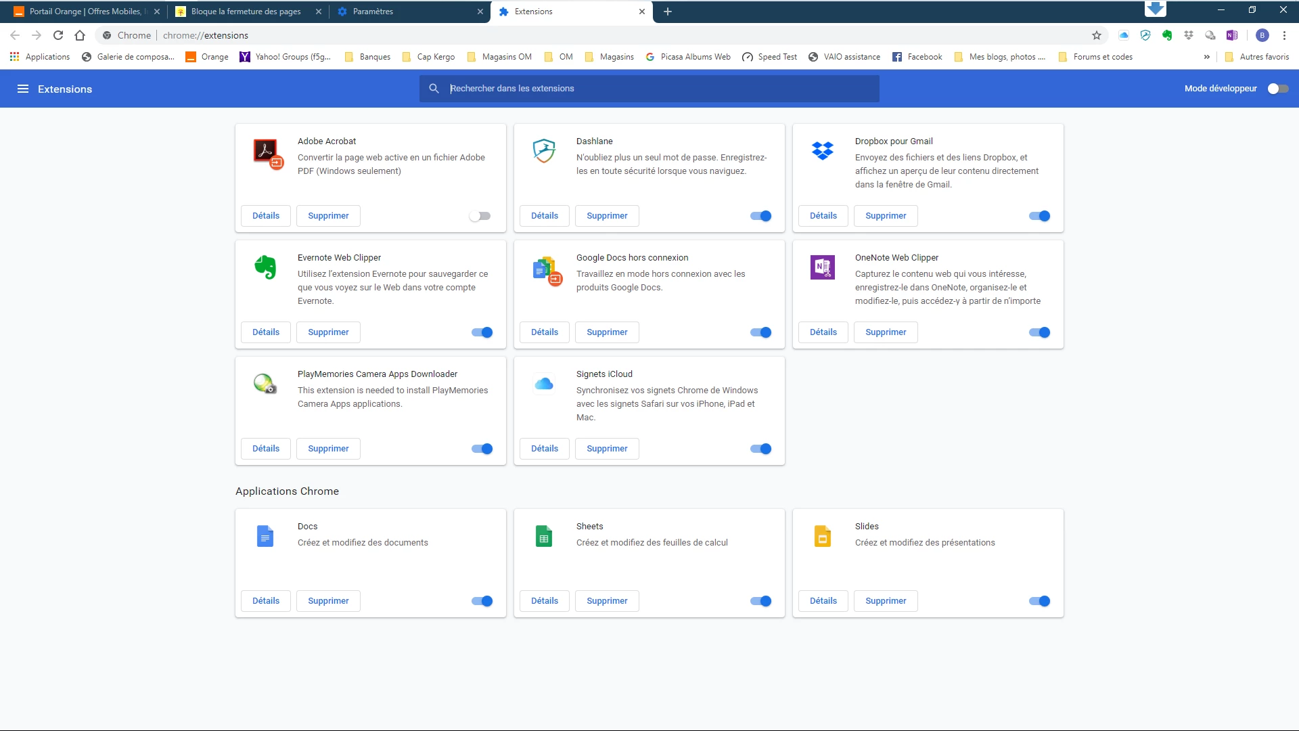Viewport: 1299px width, 731px height.
Task: Expand hidden bookmarks chevron
Action: click(1207, 57)
